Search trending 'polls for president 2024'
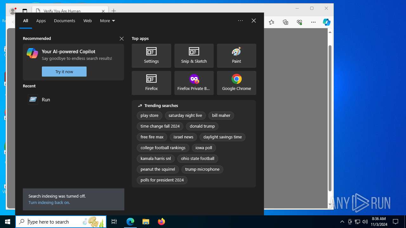This screenshot has height=228, width=406. coord(162,180)
